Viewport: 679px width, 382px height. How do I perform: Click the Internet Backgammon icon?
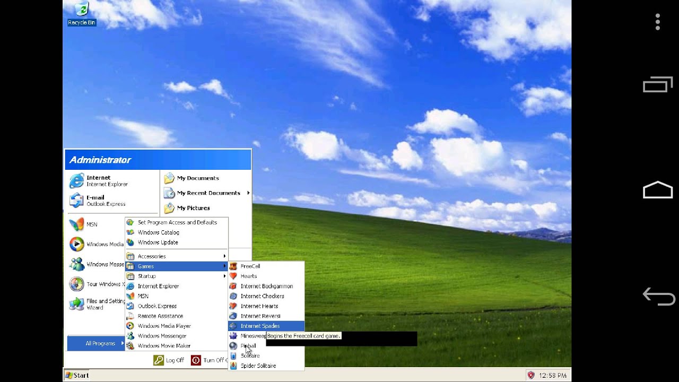[233, 286]
